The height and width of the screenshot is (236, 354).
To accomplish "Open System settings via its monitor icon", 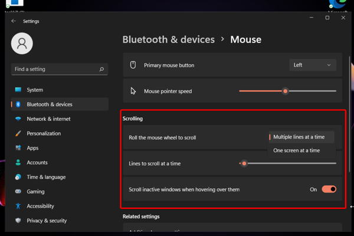I will [18, 90].
